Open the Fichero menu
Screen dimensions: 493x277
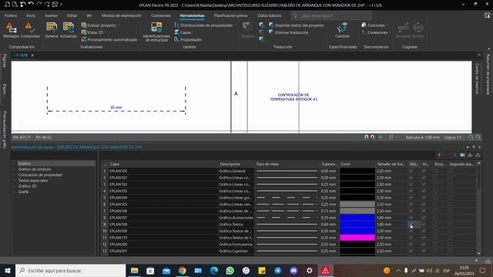pyautogui.click(x=11, y=15)
